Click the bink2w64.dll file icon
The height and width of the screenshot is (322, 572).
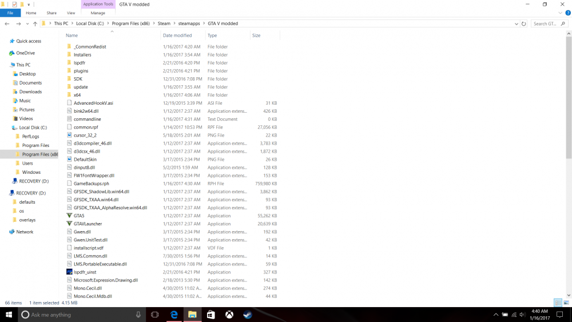[69, 111]
